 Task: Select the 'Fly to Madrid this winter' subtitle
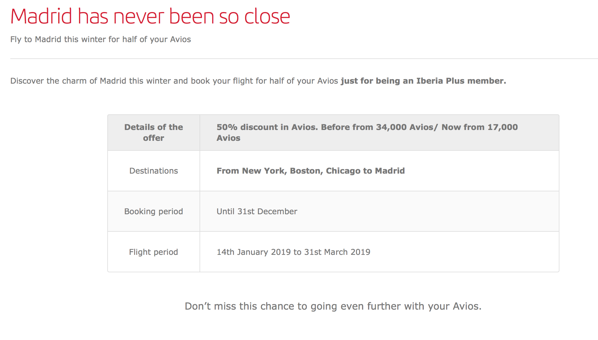[100, 39]
